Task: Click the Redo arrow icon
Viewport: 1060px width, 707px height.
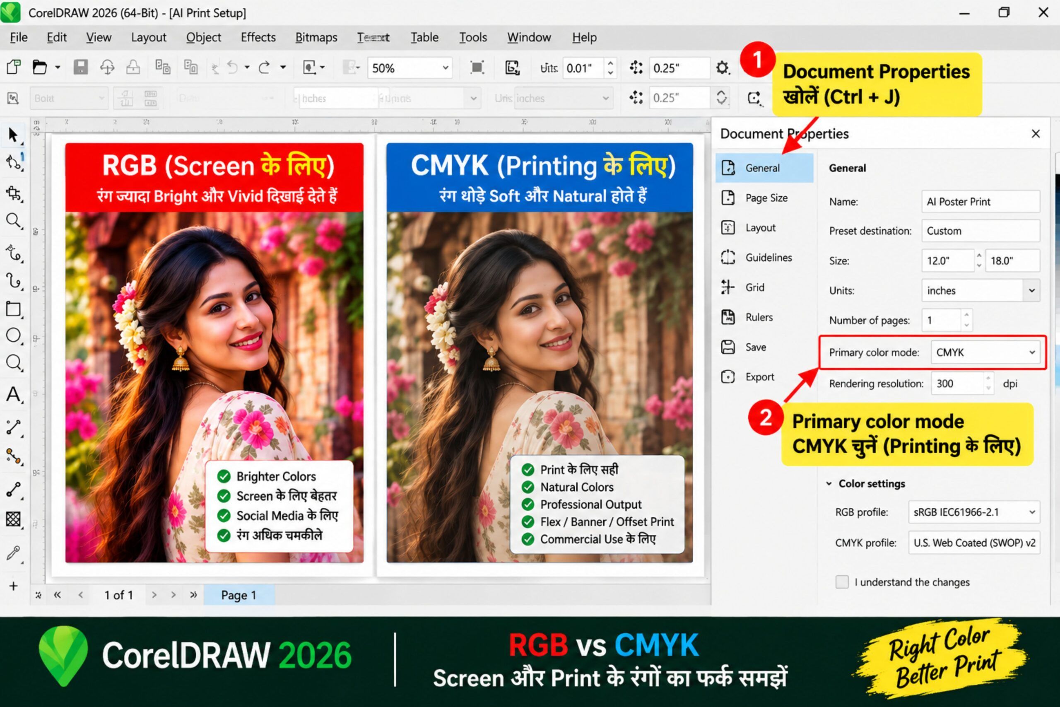Action: pos(264,68)
